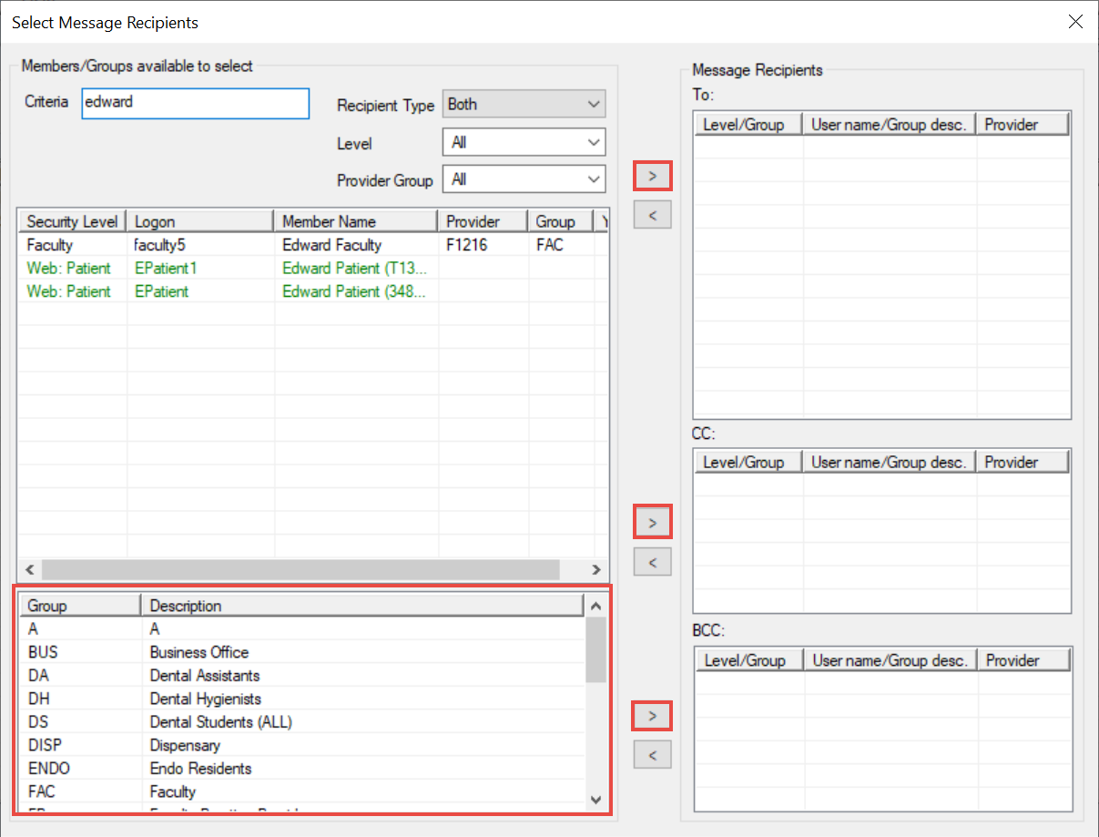Viewport: 1099px width, 837px height.
Task: Add selected member to the BCC list
Action: pyautogui.click(x=652, y=716)
